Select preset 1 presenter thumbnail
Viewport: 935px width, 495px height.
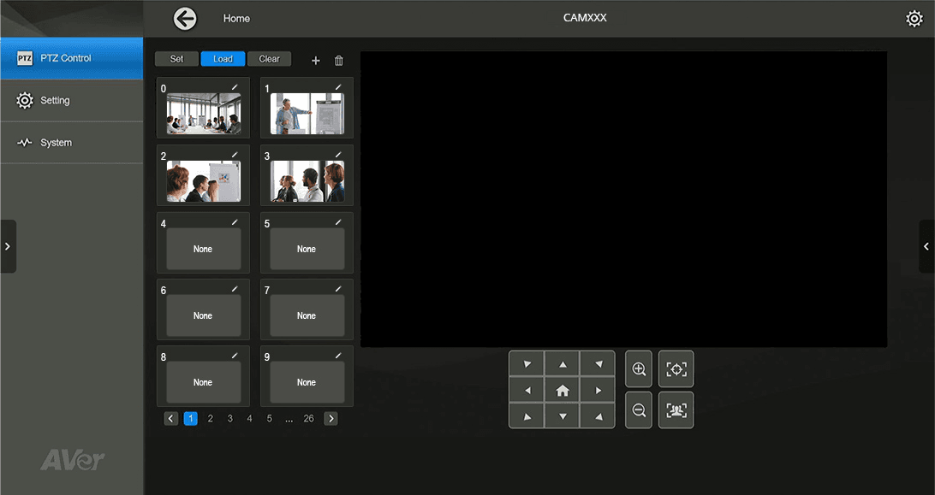(x=307, y=113)
